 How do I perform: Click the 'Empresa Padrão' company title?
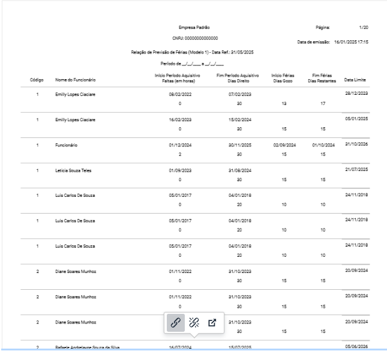click(194, 28)
